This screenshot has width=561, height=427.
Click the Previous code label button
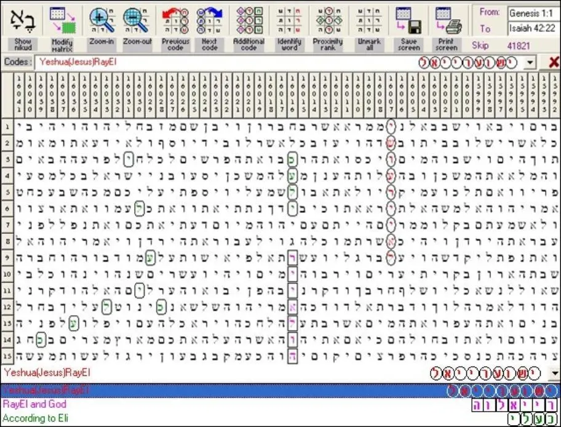[x=175, y=45]
